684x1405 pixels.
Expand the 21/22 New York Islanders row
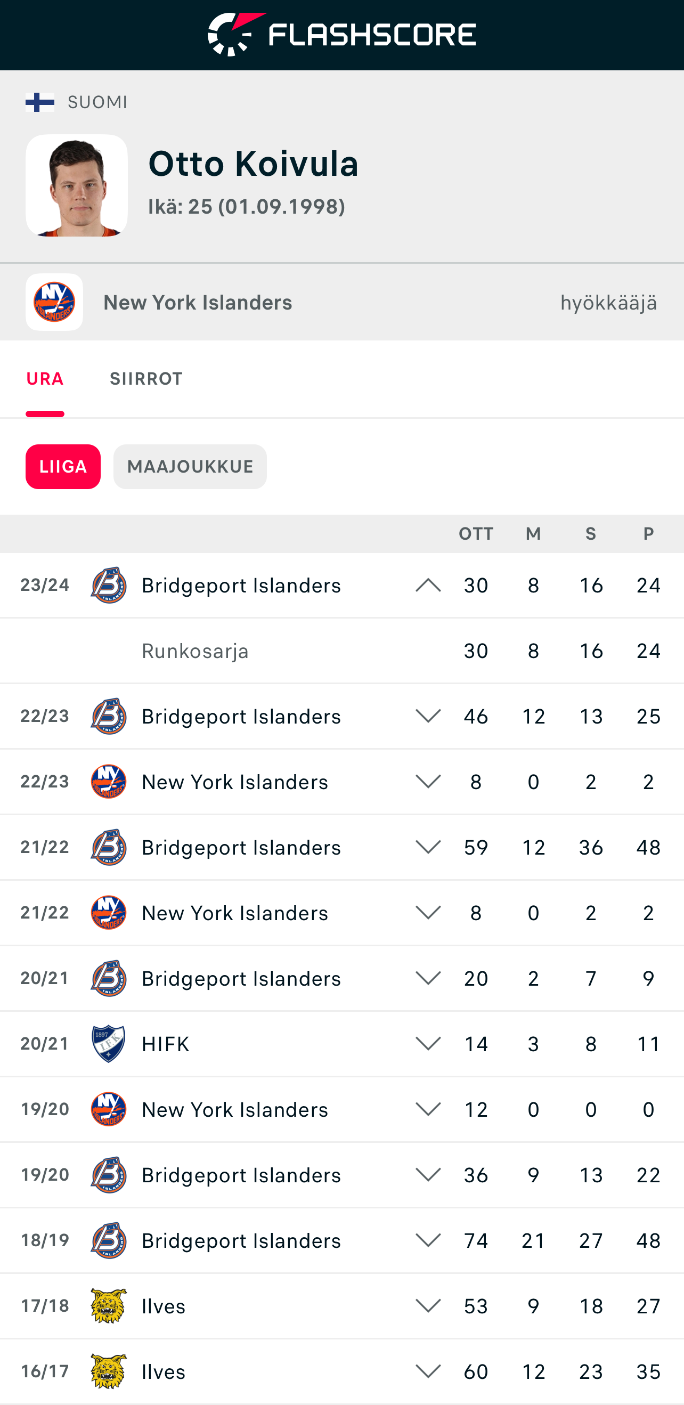click(x=428, y=913)
